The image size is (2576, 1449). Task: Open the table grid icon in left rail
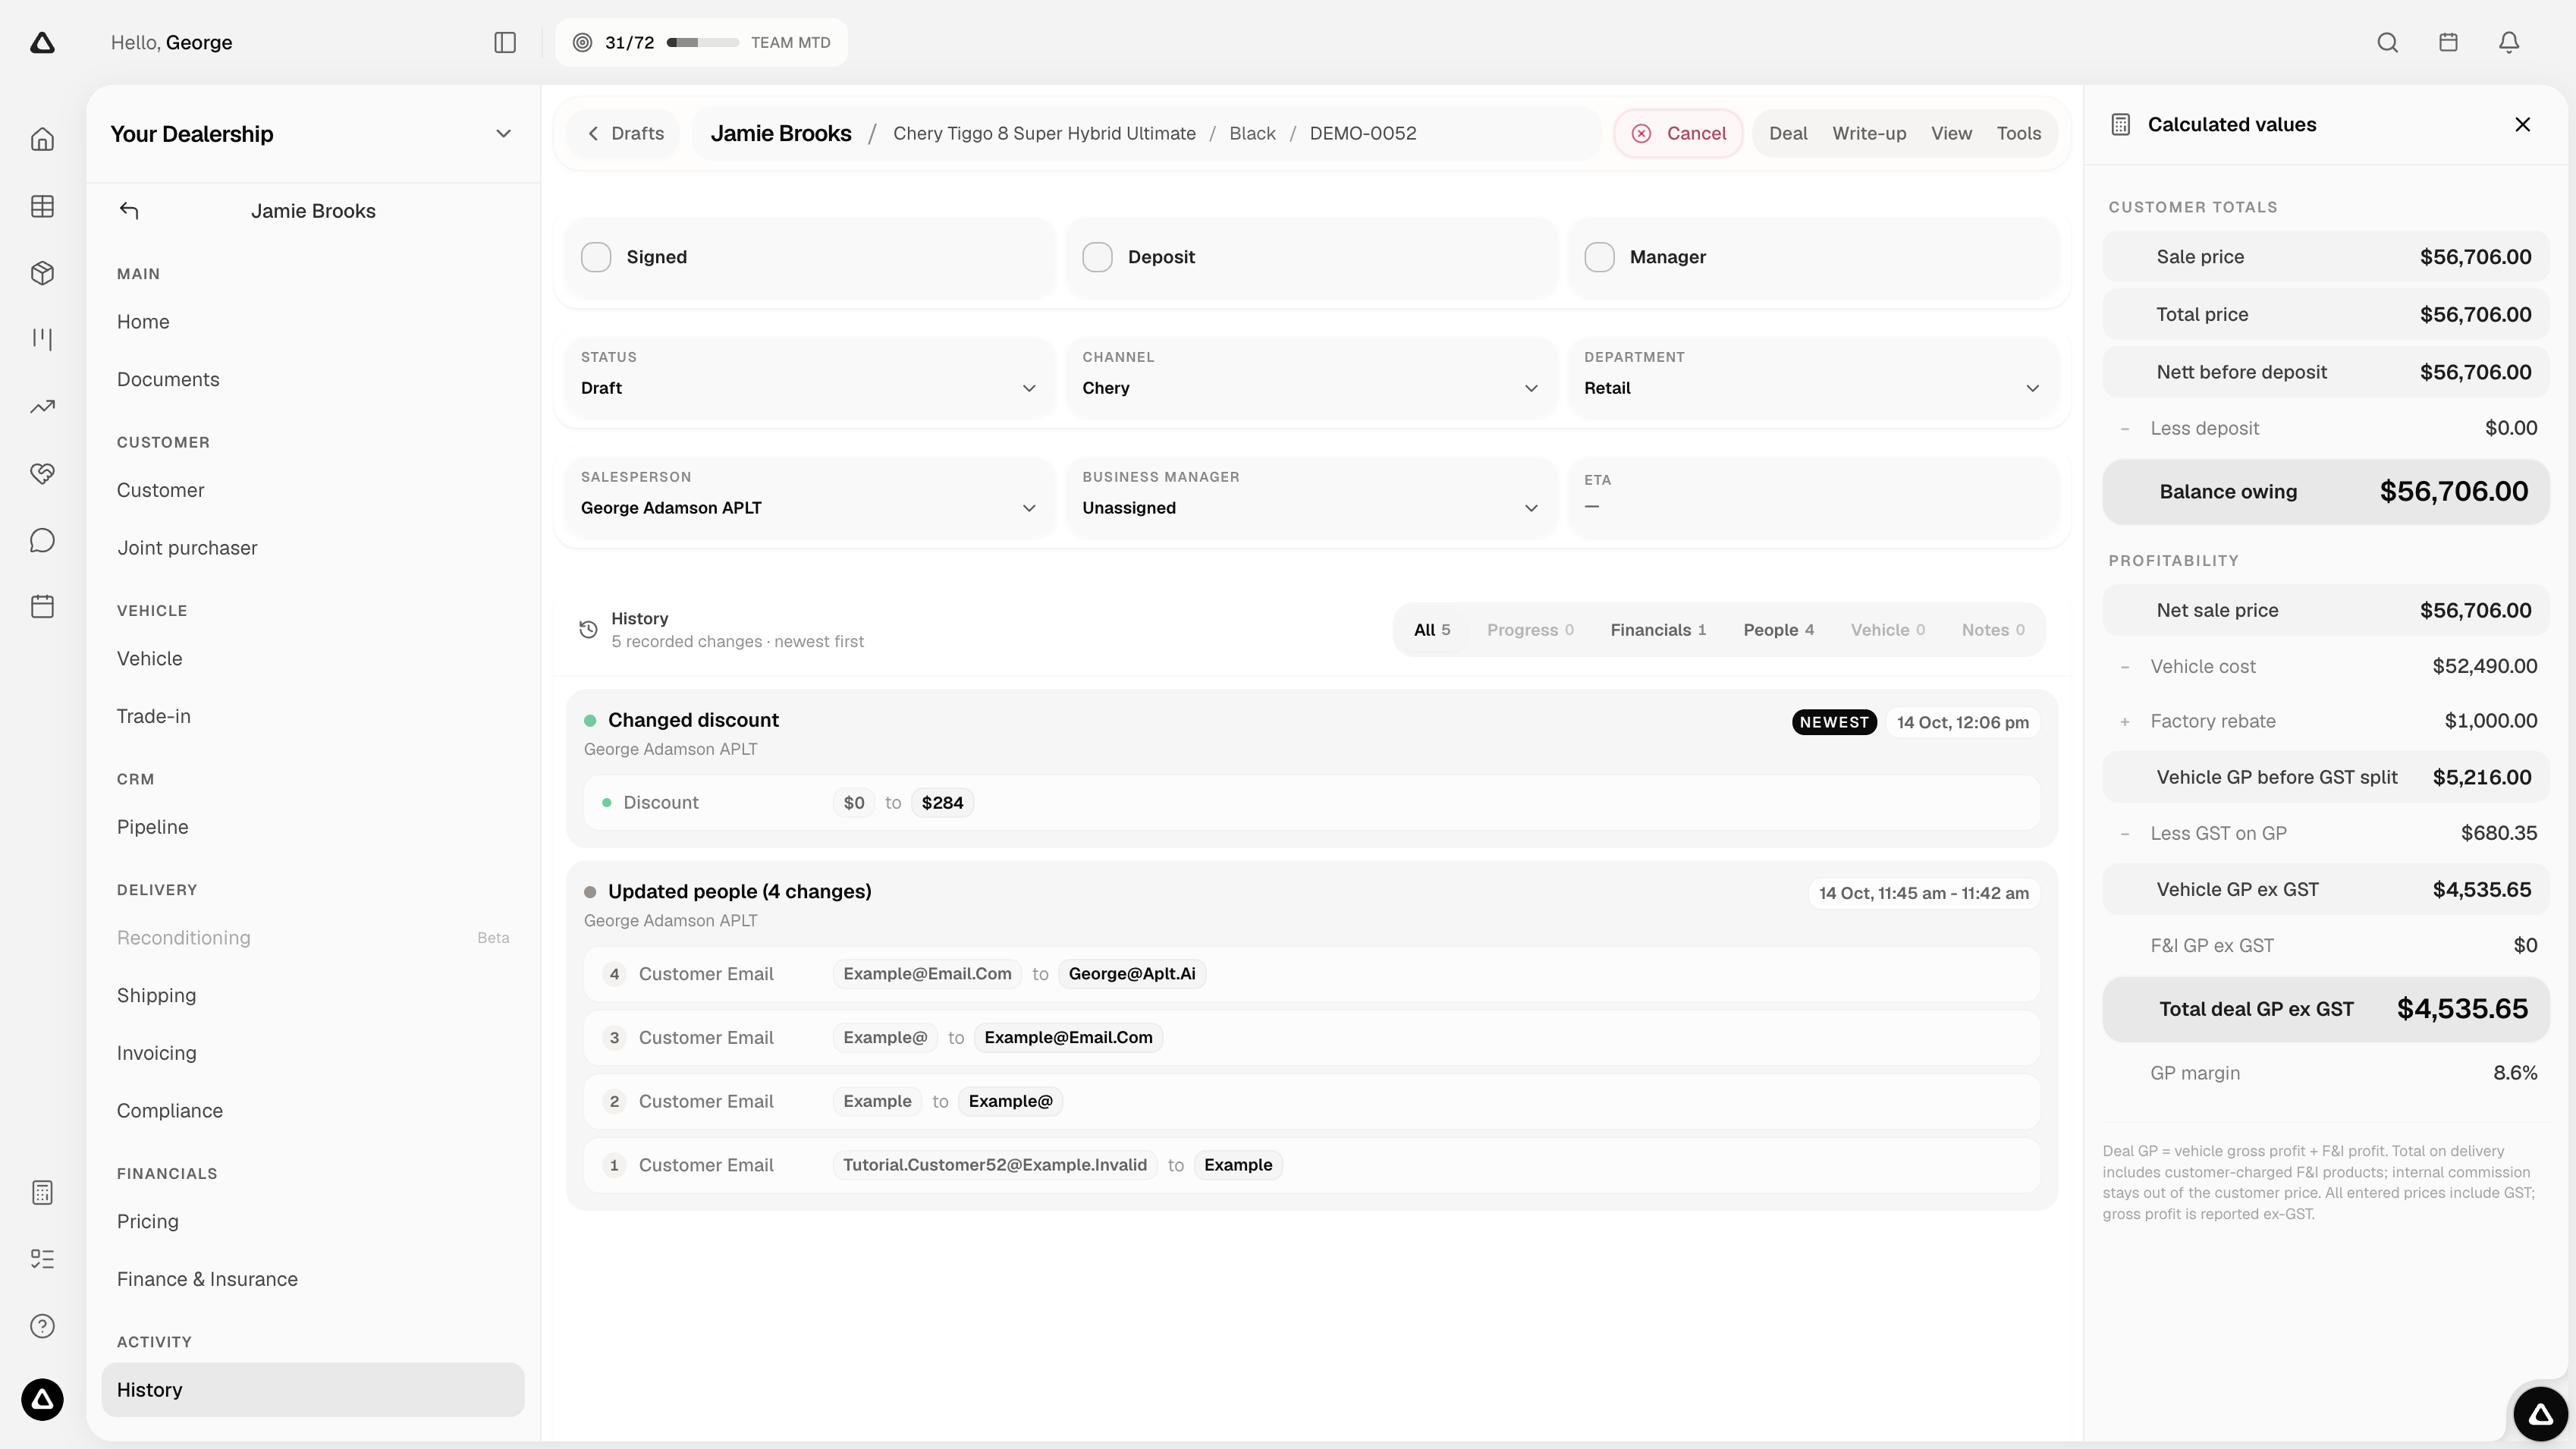[42, 206]
